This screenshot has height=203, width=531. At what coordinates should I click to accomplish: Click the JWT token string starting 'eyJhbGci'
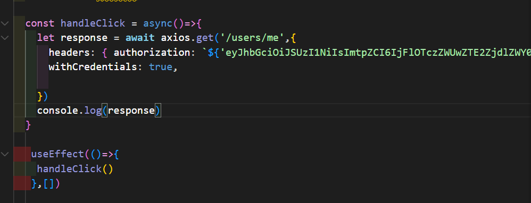point(376,53)
